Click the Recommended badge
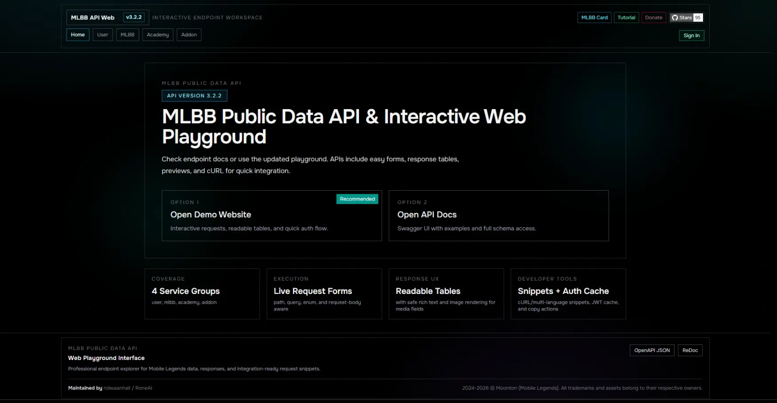Image resolution: width=777 pixels, height=403 pixels. [357, 199]
